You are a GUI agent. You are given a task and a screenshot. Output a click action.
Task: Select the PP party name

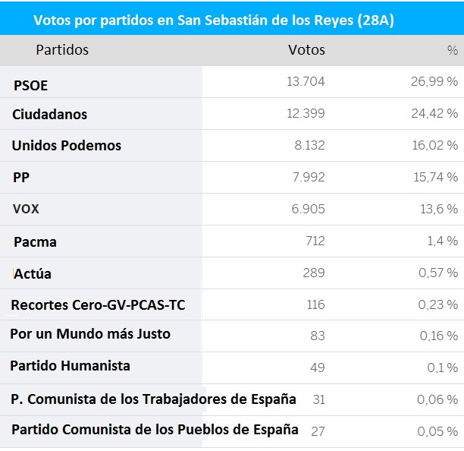coord(21,178)
